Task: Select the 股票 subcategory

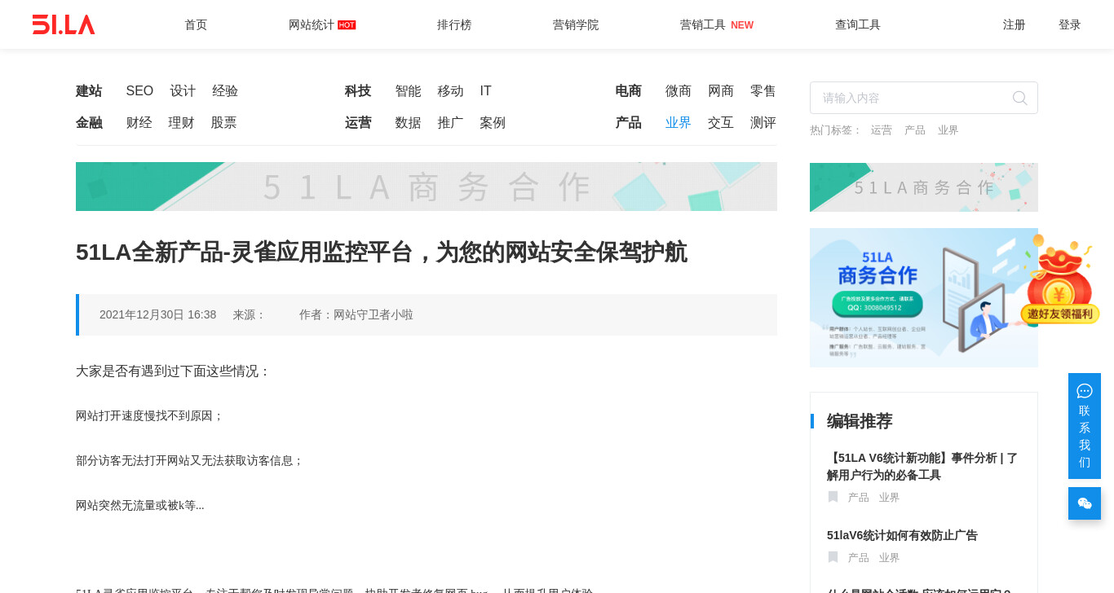Action: coord(223,123)
